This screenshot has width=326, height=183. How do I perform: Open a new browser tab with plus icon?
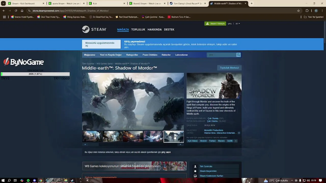point(252,4)
